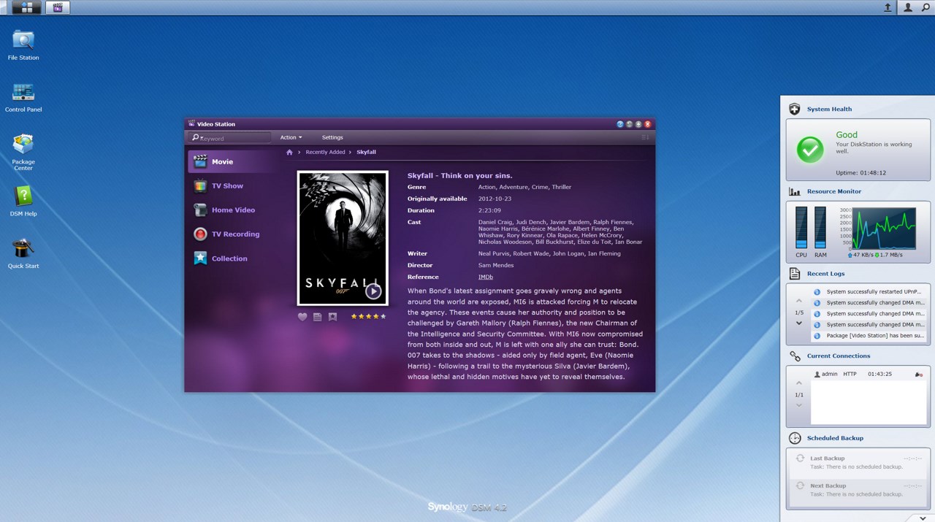Click the Last Backup refresh icon
Viewport: 935px width, 522px height.
[800, 458]
